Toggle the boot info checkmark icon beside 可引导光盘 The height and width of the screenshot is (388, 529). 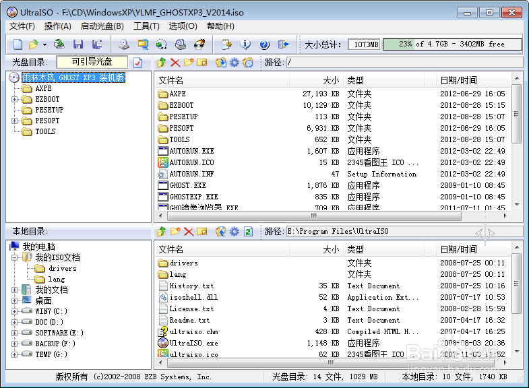tap(137, 63)
